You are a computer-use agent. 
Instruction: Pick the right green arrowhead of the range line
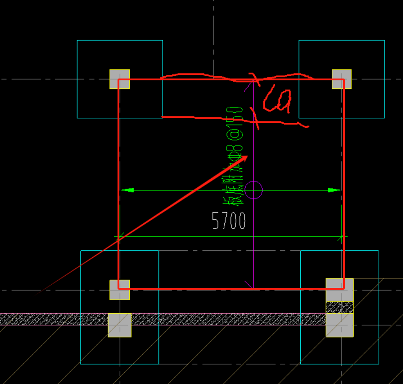(x=334, y=190)
